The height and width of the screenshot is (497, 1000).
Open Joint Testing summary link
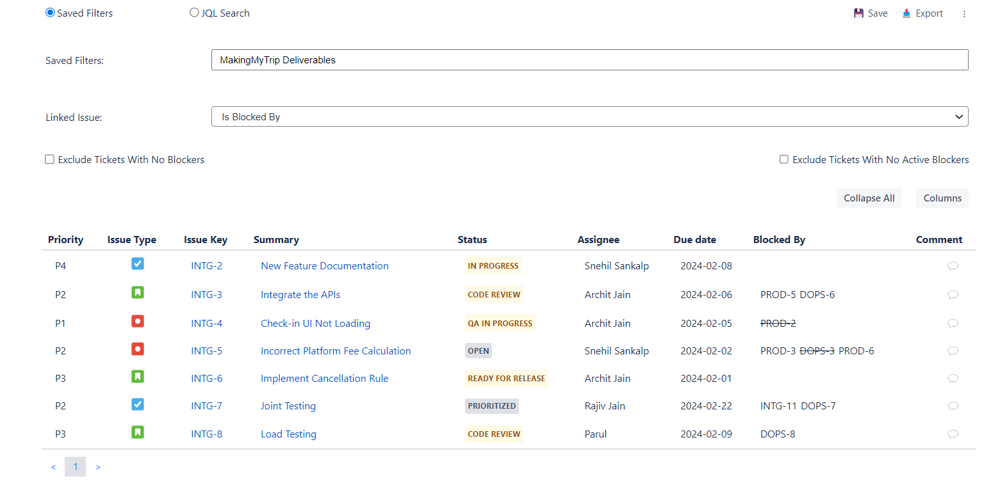(x=288, y=406)
